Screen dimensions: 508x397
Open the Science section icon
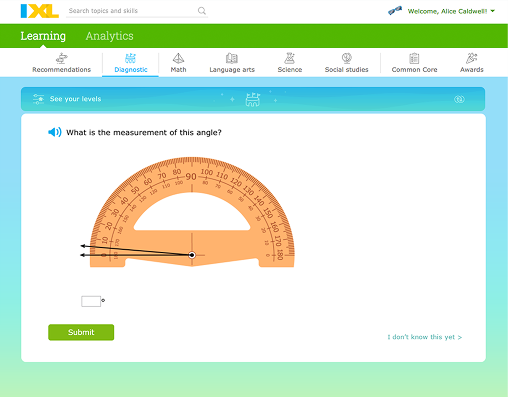290,58
